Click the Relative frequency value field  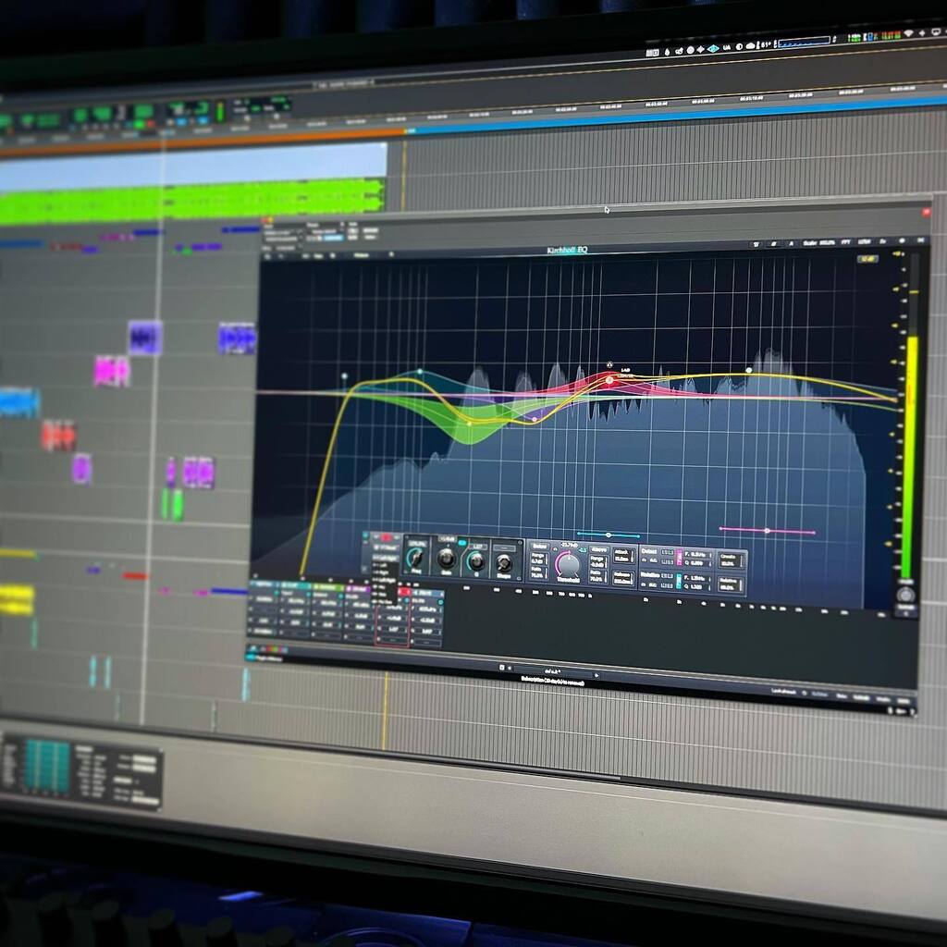(x=696, y=578)
